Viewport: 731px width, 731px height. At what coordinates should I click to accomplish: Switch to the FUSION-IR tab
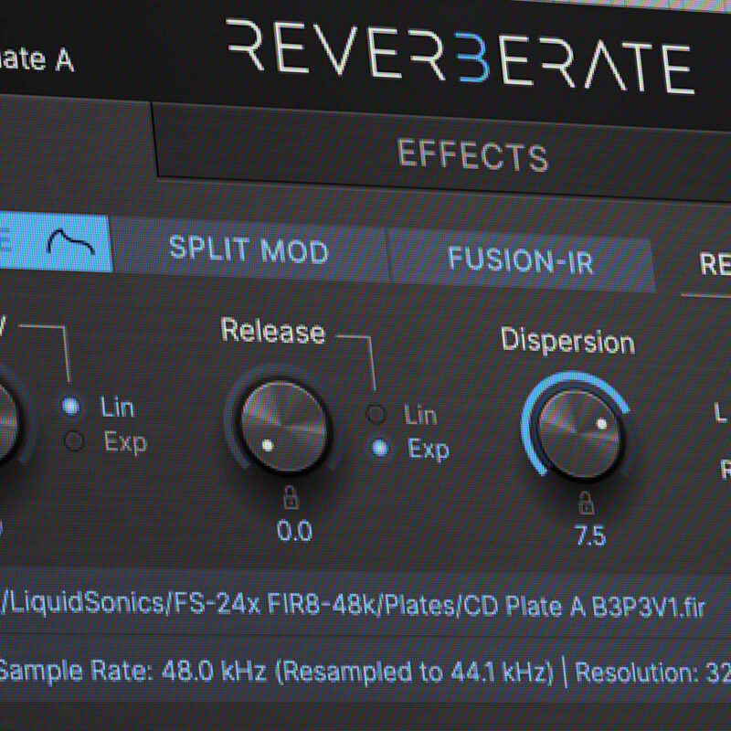pyautogui.click(x=521, y=260)
